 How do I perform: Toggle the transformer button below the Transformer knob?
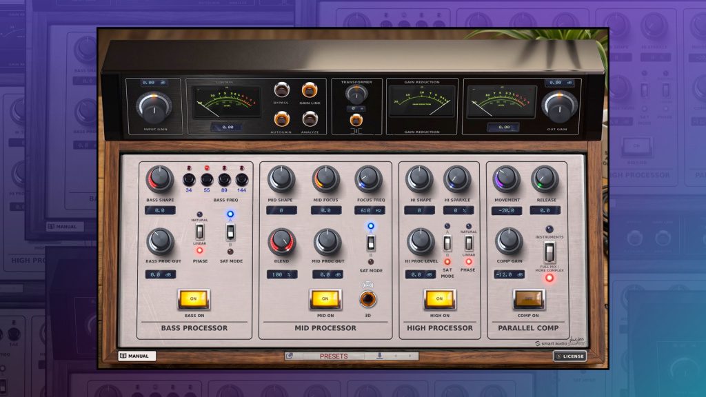pyautogui.click(x=356, y=119)
